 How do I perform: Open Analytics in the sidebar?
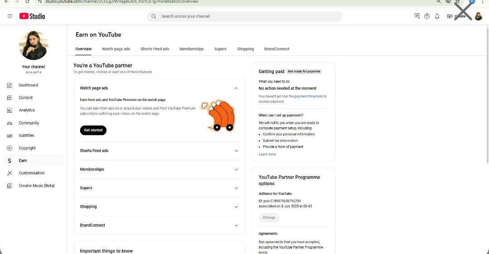coord(34,110)
